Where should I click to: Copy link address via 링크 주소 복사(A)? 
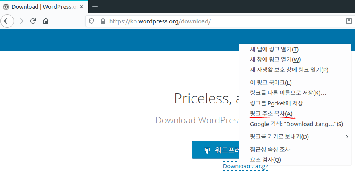[x=295, y=114]
